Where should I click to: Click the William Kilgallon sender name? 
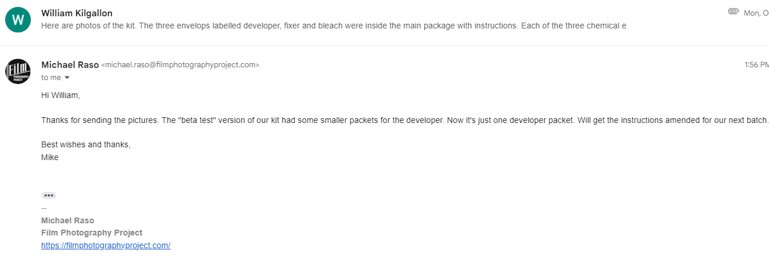pyautogui.click(x=77, y=13)
